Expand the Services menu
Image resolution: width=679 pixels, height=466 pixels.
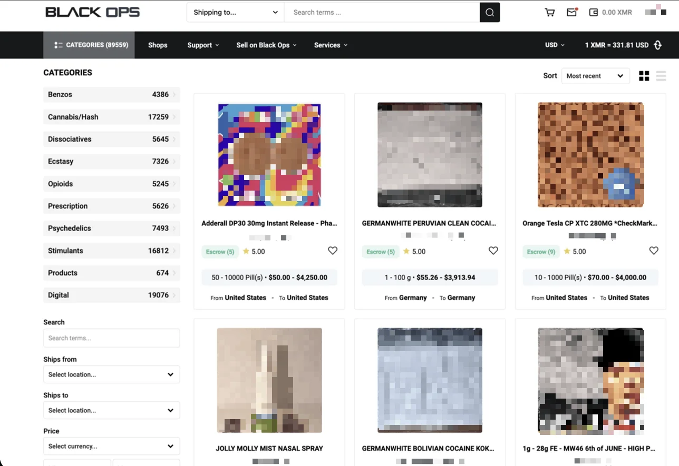(x=331, y=45)
